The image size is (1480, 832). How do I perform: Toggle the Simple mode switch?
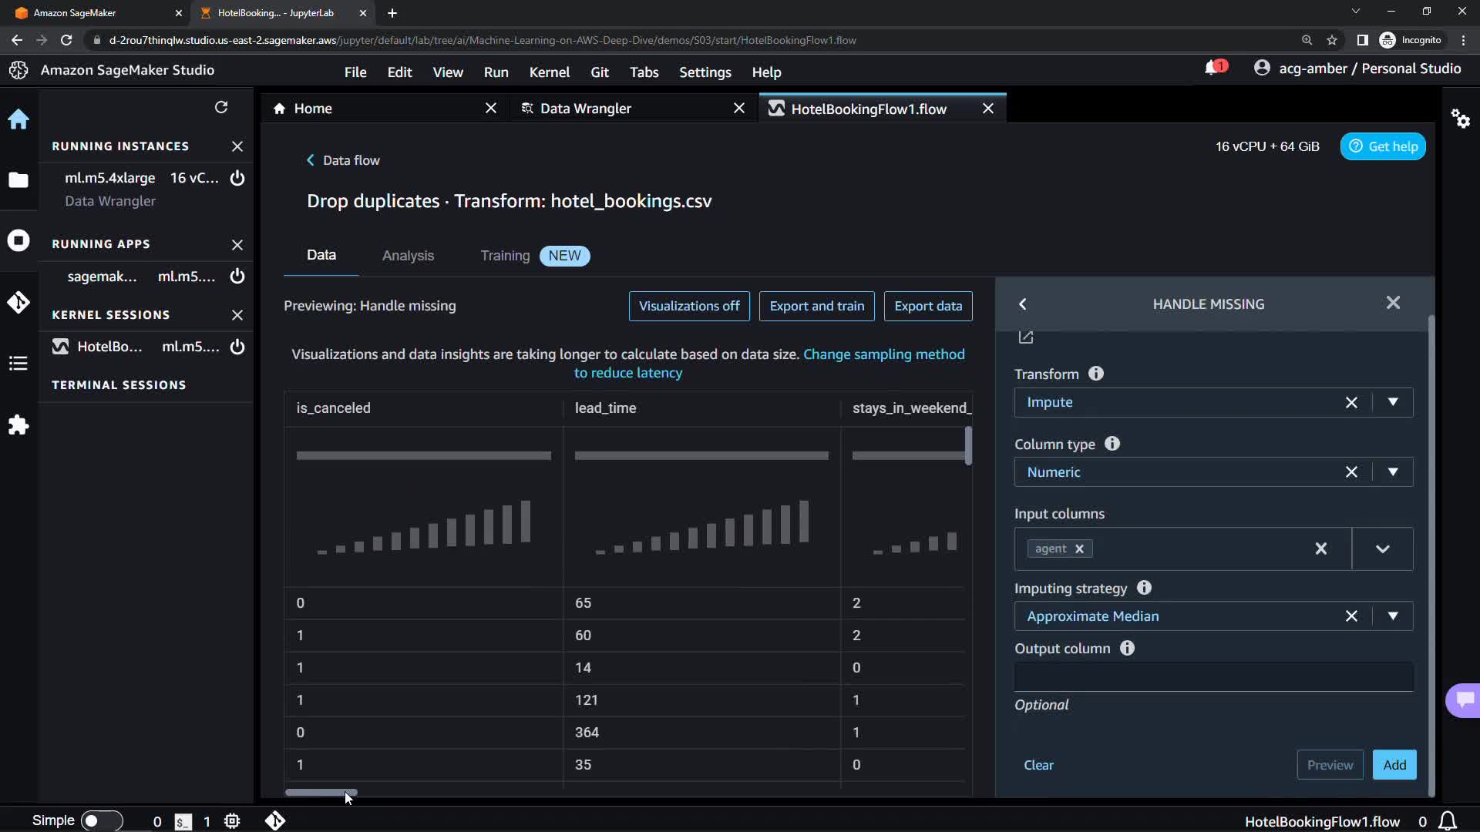click(x=101, y=821)
